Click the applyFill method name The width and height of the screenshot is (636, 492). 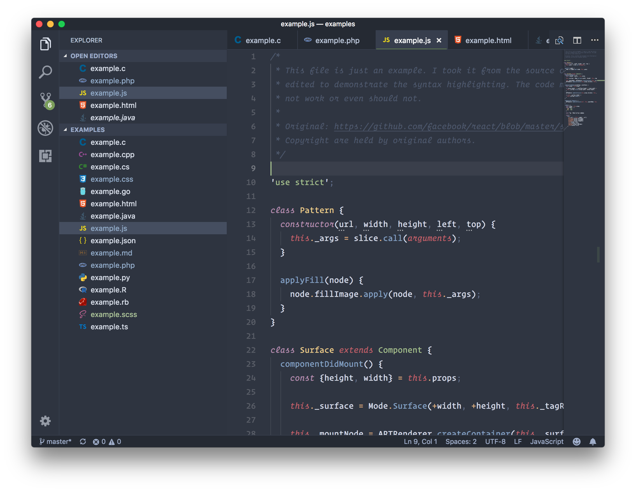(302, 280)
